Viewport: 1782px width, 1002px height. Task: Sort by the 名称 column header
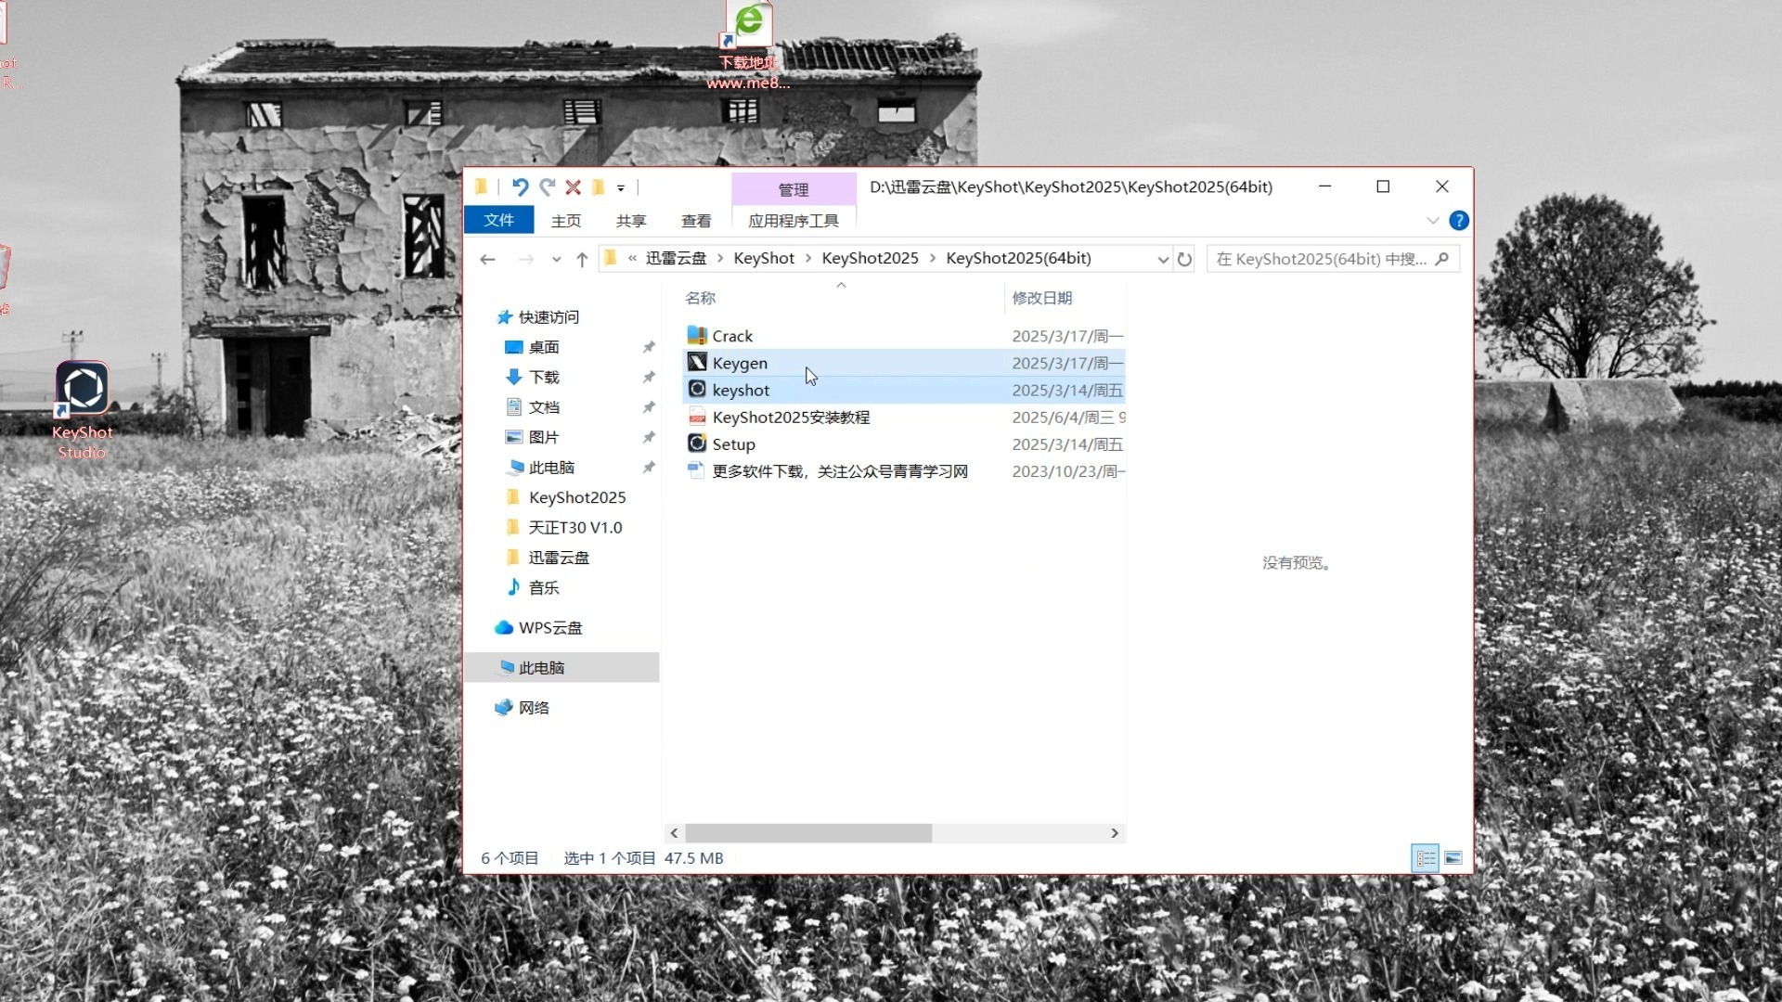click(x=701, y=298)
